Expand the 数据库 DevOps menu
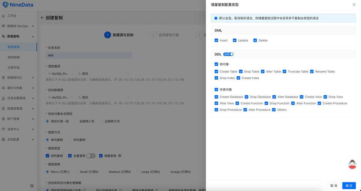361x191 pixels. click(33, 26)
